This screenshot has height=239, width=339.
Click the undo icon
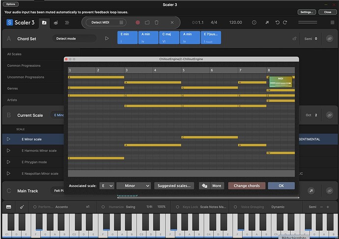[278, 23]
